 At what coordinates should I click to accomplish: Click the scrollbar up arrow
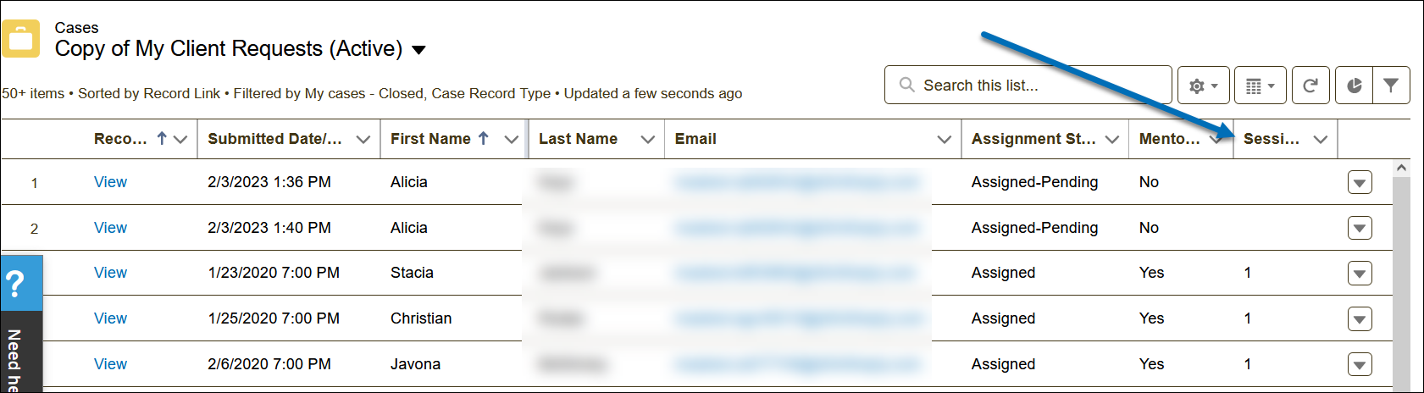pyautogui.click(x=1401, y=168)
